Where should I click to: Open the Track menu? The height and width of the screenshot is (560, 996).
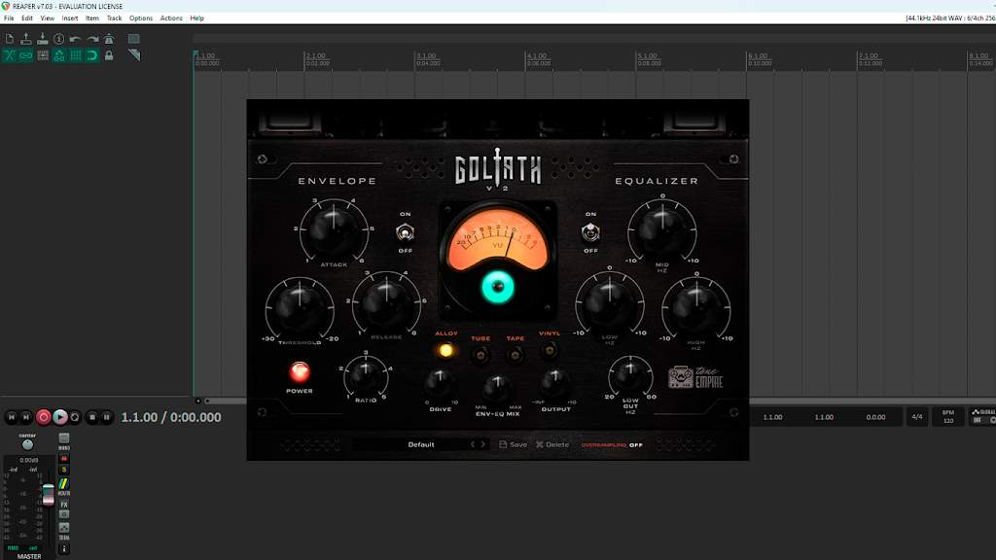pos(115,18)
